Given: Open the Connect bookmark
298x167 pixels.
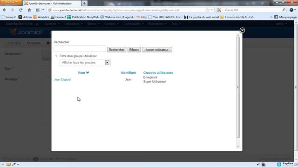Looking at the screenshot, I should [x=58, y=17].
